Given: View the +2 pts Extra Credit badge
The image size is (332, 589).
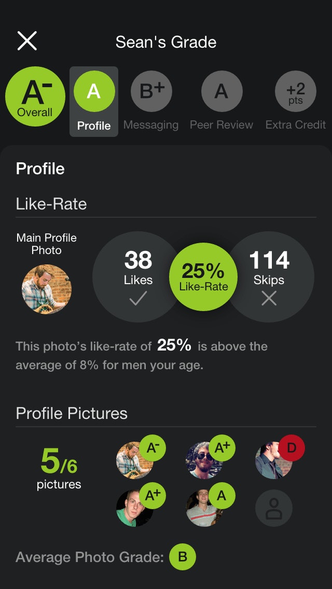Looking at the screenshot, I should tap(295, 91).
